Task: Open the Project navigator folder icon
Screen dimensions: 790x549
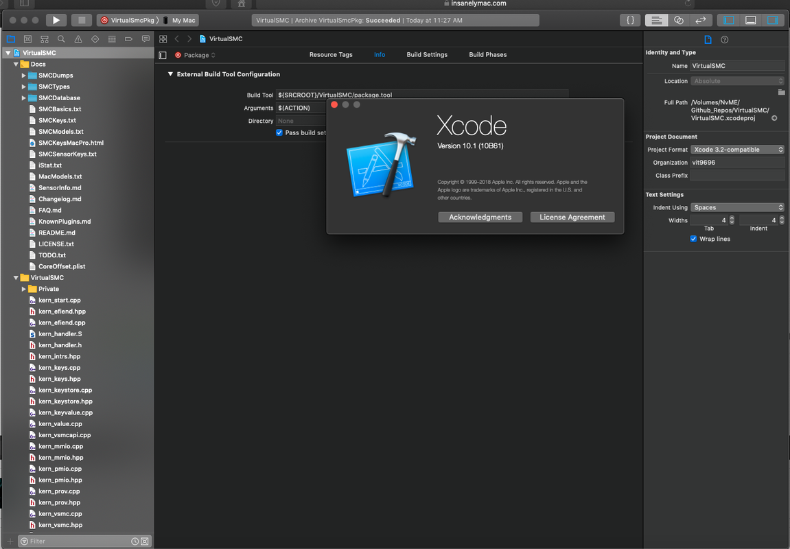Action: coord(10,39)
